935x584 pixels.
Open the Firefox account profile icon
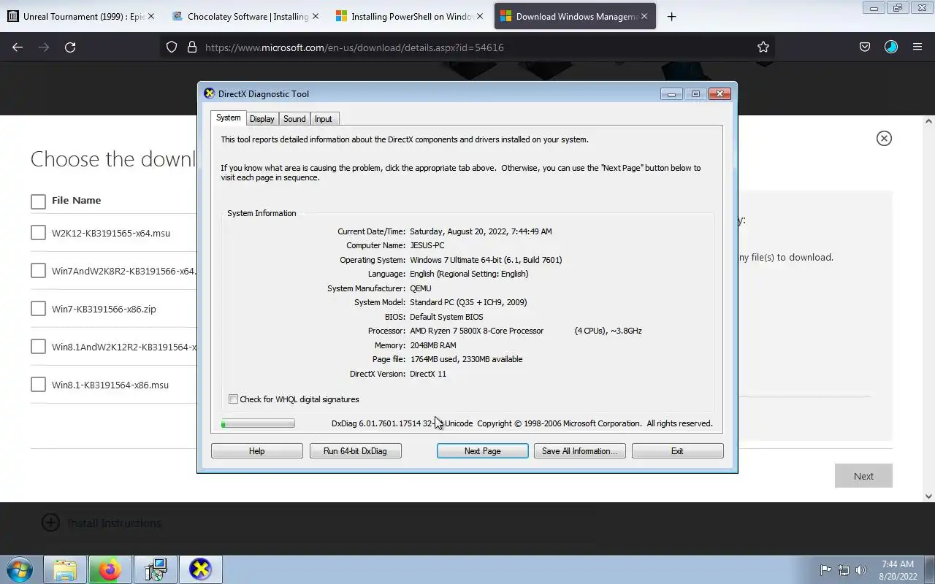coord(891,47)
